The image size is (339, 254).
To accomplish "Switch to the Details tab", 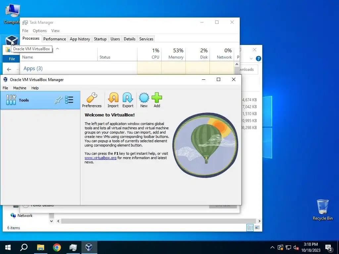I will [129, 39].
